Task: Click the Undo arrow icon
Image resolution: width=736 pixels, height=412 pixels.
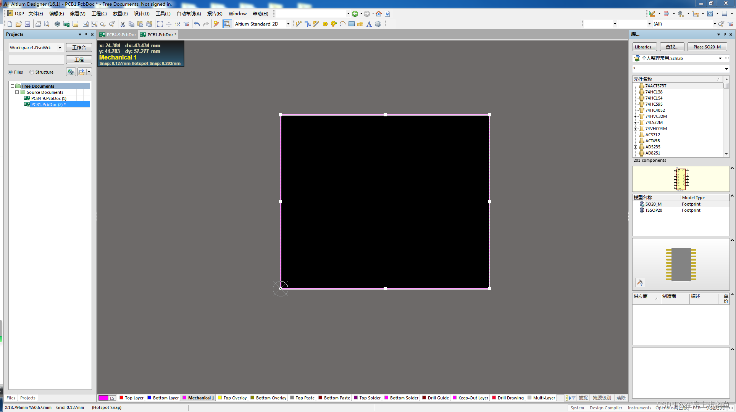Action: point(197,24)
